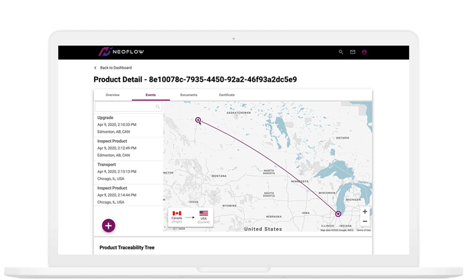467x280 pixels.
Task: Open the Inspect Product event in Chicago
Action: tap(129, 195)
